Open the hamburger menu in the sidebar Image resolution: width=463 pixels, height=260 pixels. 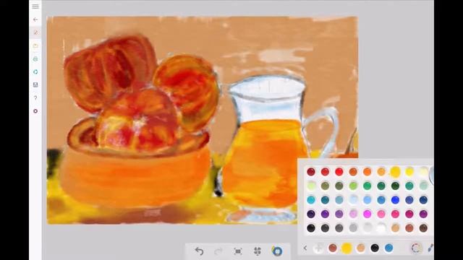click(35, 6)
